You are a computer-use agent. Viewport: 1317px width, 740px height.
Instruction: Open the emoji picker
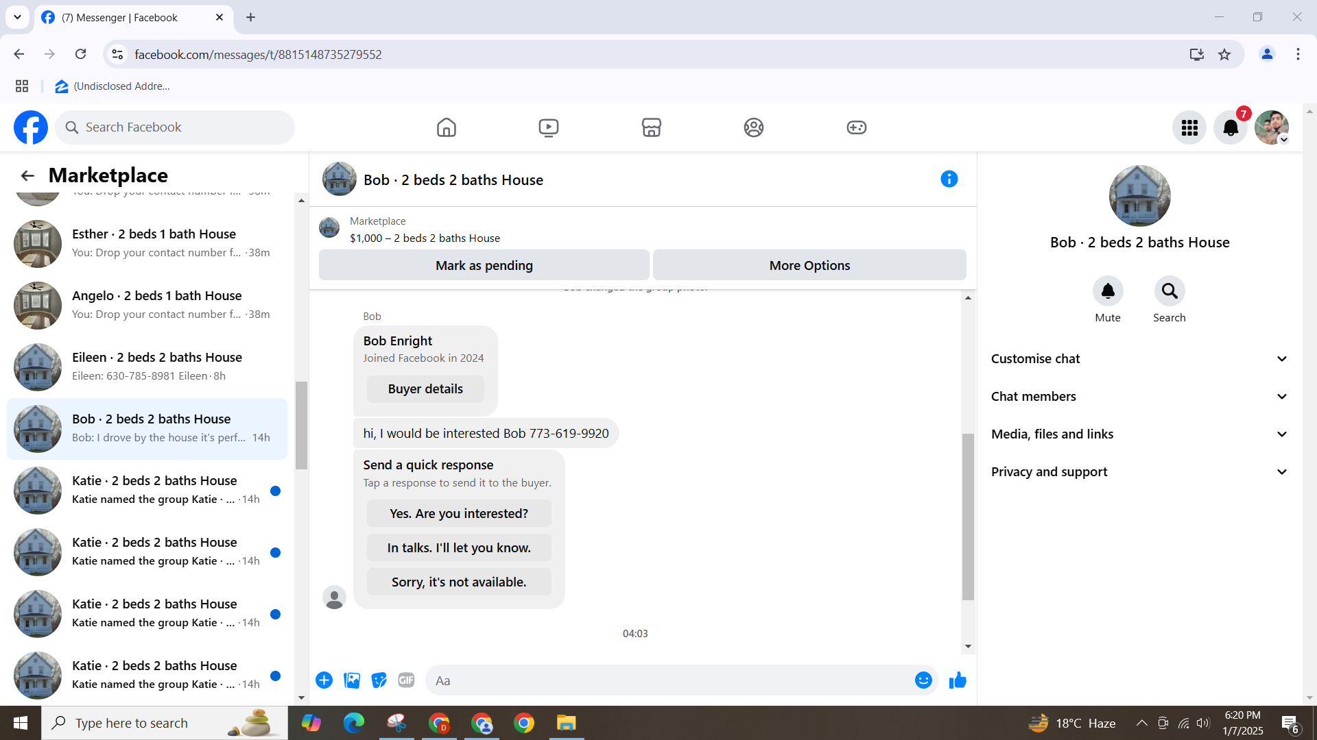[x=923, y=680]
